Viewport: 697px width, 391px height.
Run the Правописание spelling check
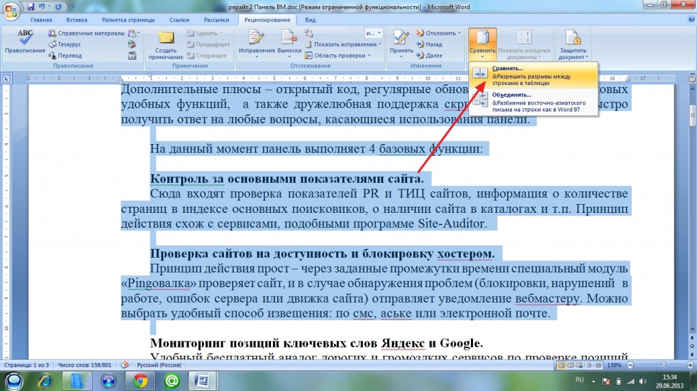[25, 42]
